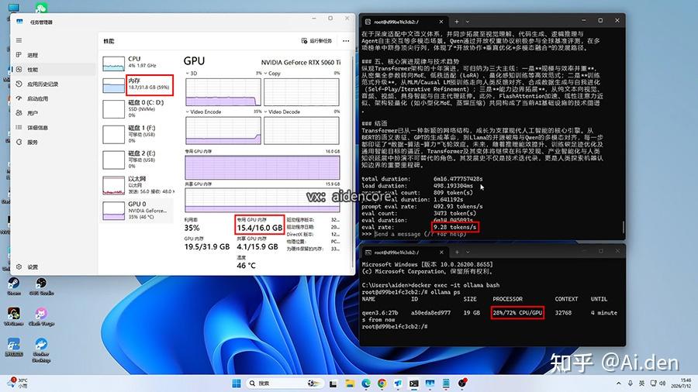Select the lower terminal's root@d99be1fc3cb2 tab

(x=396, y=253)
